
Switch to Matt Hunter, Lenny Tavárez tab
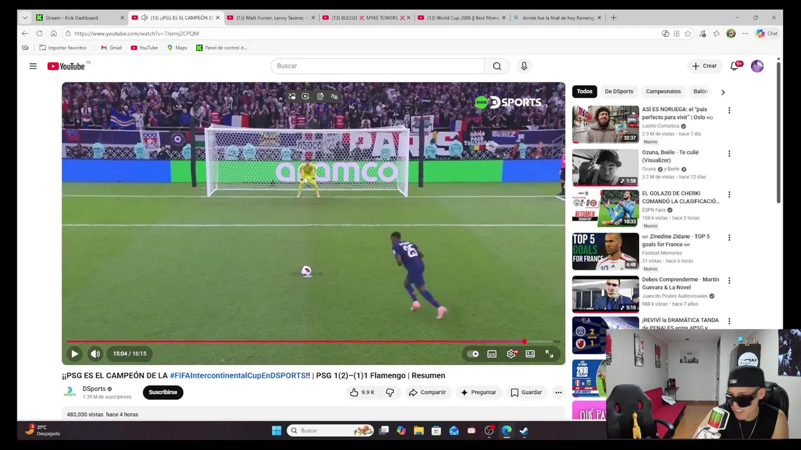pos(272,17)
